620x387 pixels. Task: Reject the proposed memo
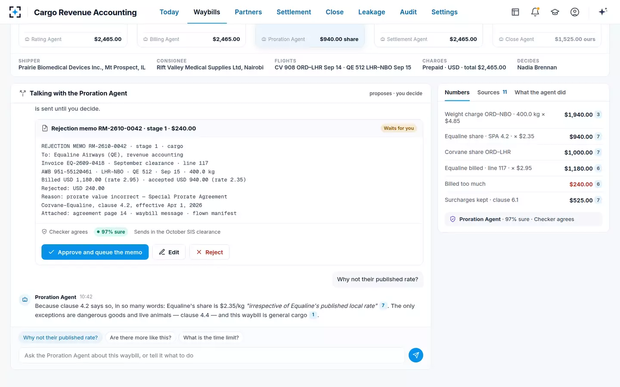pyautogui.click(x=209, y=252)
